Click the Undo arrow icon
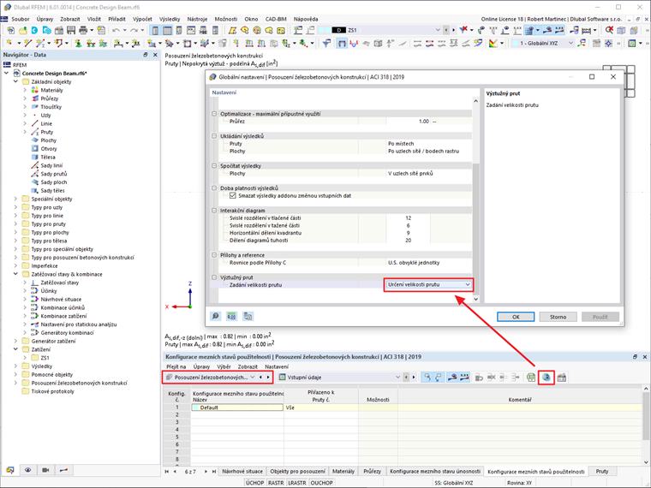The height and width of the screenshot is (488, 651). coord(116,30)
